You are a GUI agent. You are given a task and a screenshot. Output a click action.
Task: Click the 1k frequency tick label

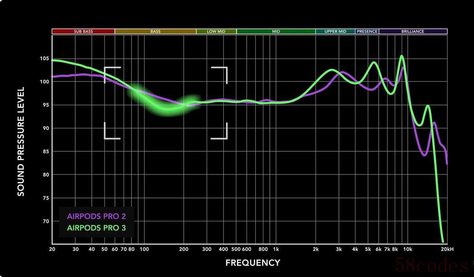pyautogui.click(x=276, y=249)
